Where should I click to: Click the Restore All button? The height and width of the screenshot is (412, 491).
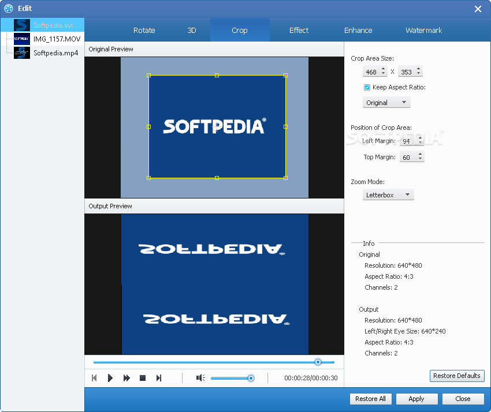coord(370,399)
